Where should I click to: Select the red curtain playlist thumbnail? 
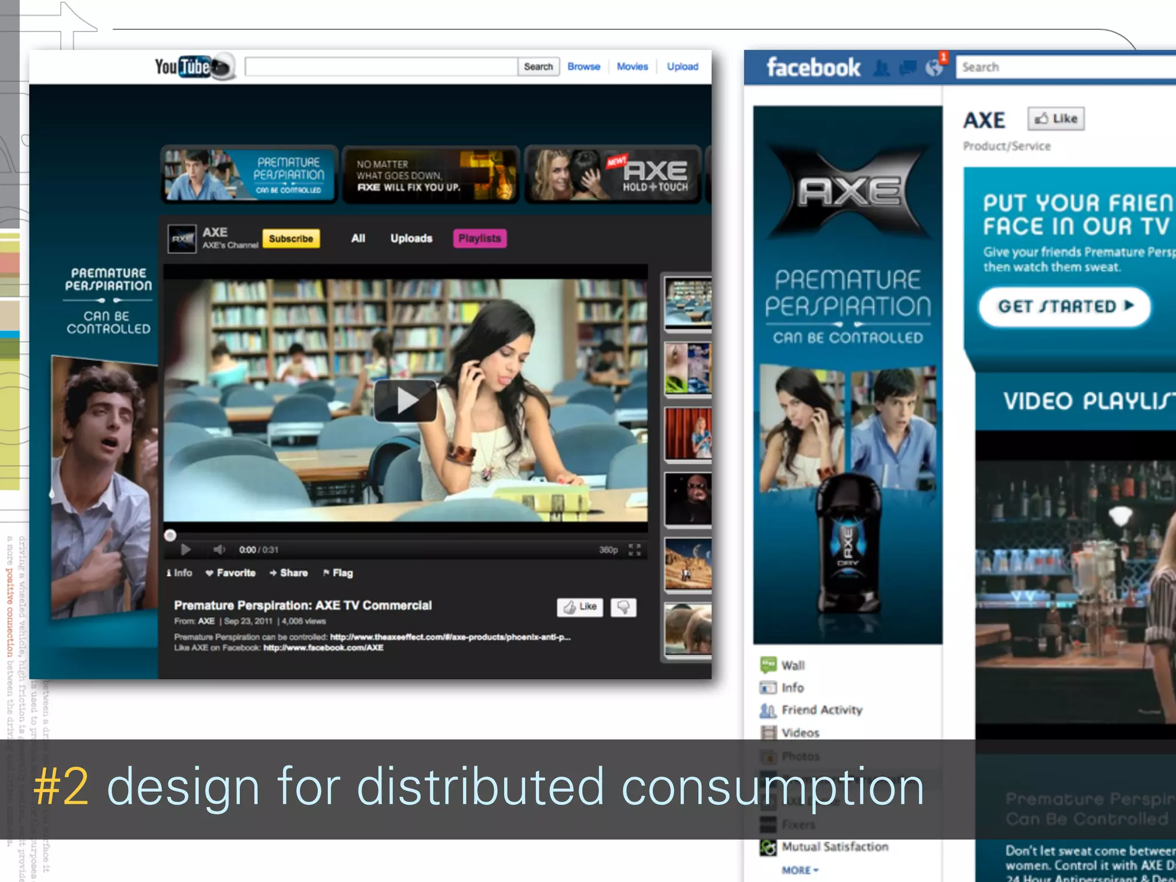688,434
